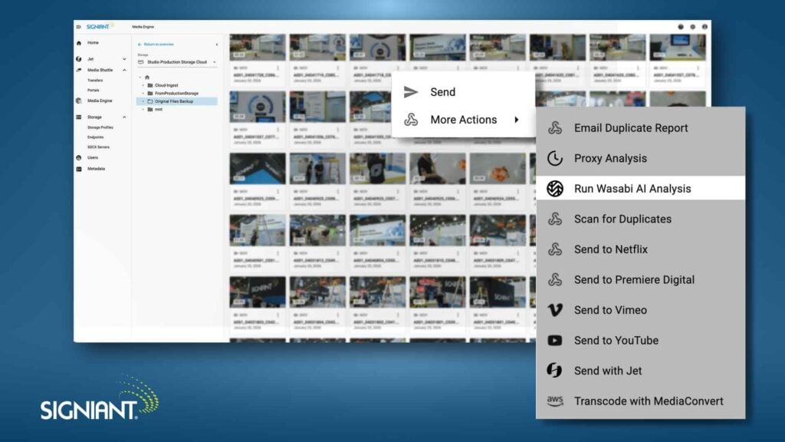Choose Scan for Duplicates
This screenshot has height=442, width=785.
tap(640, 219)
